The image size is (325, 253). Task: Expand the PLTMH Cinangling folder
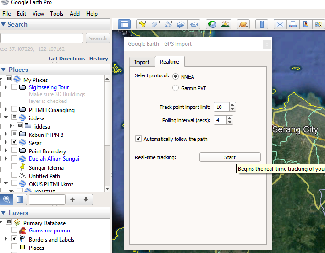tap(6, 109)
